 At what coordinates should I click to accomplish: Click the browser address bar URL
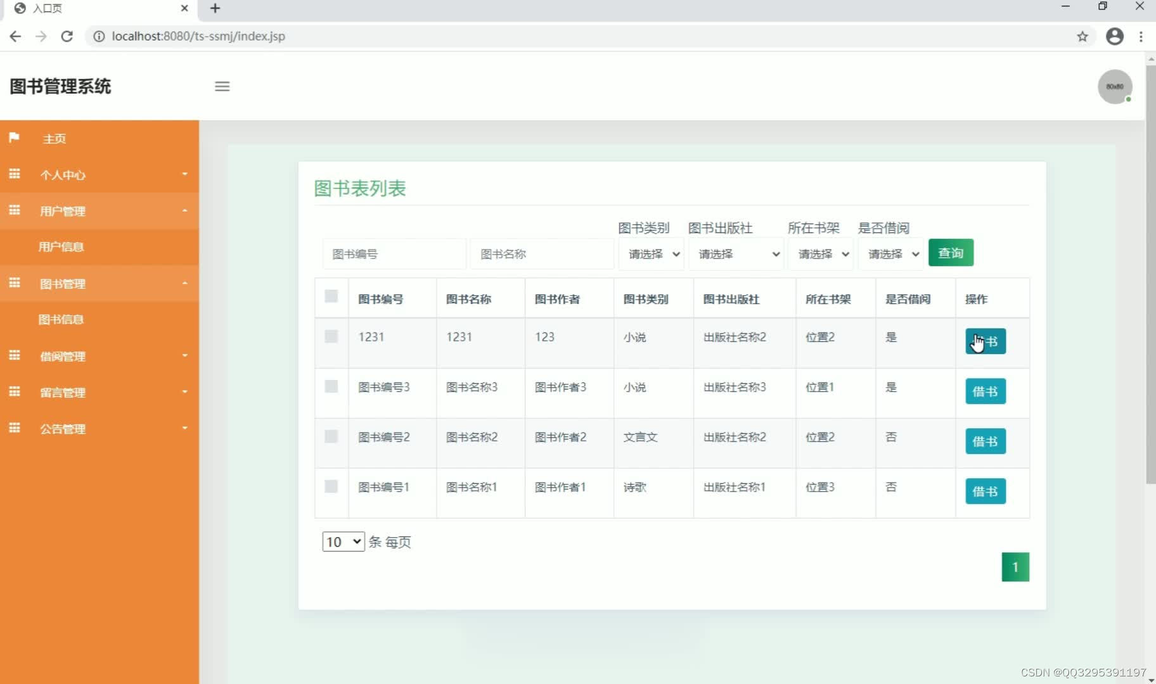click(x=198, y=36)
